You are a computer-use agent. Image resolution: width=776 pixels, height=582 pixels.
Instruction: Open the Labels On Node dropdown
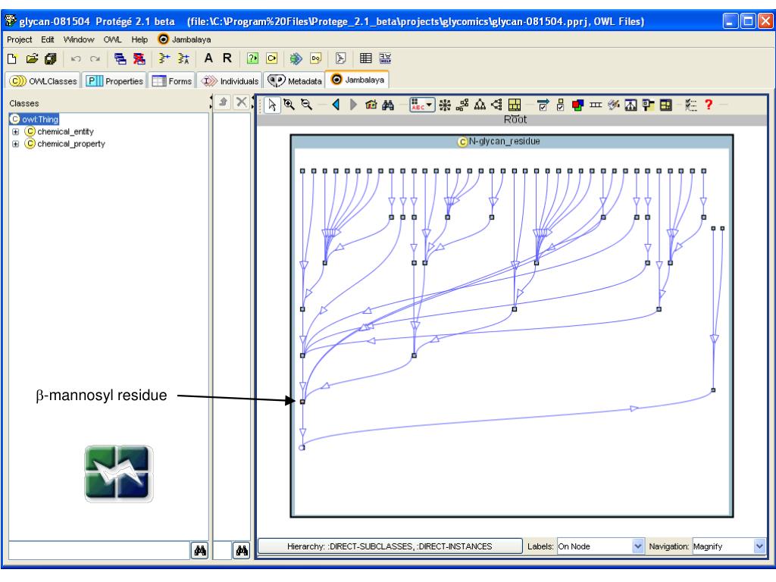coord(600,546)
